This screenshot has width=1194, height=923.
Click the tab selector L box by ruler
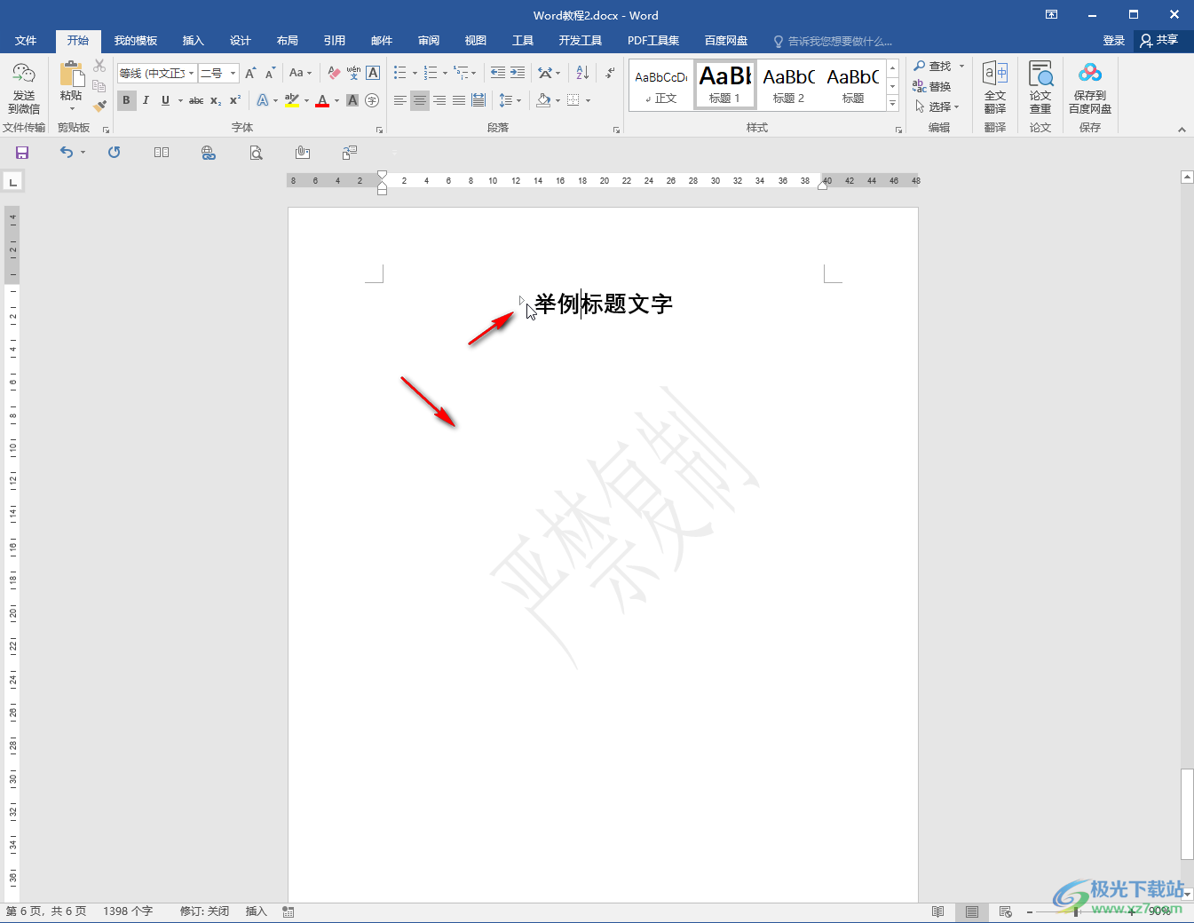[12, 182]
